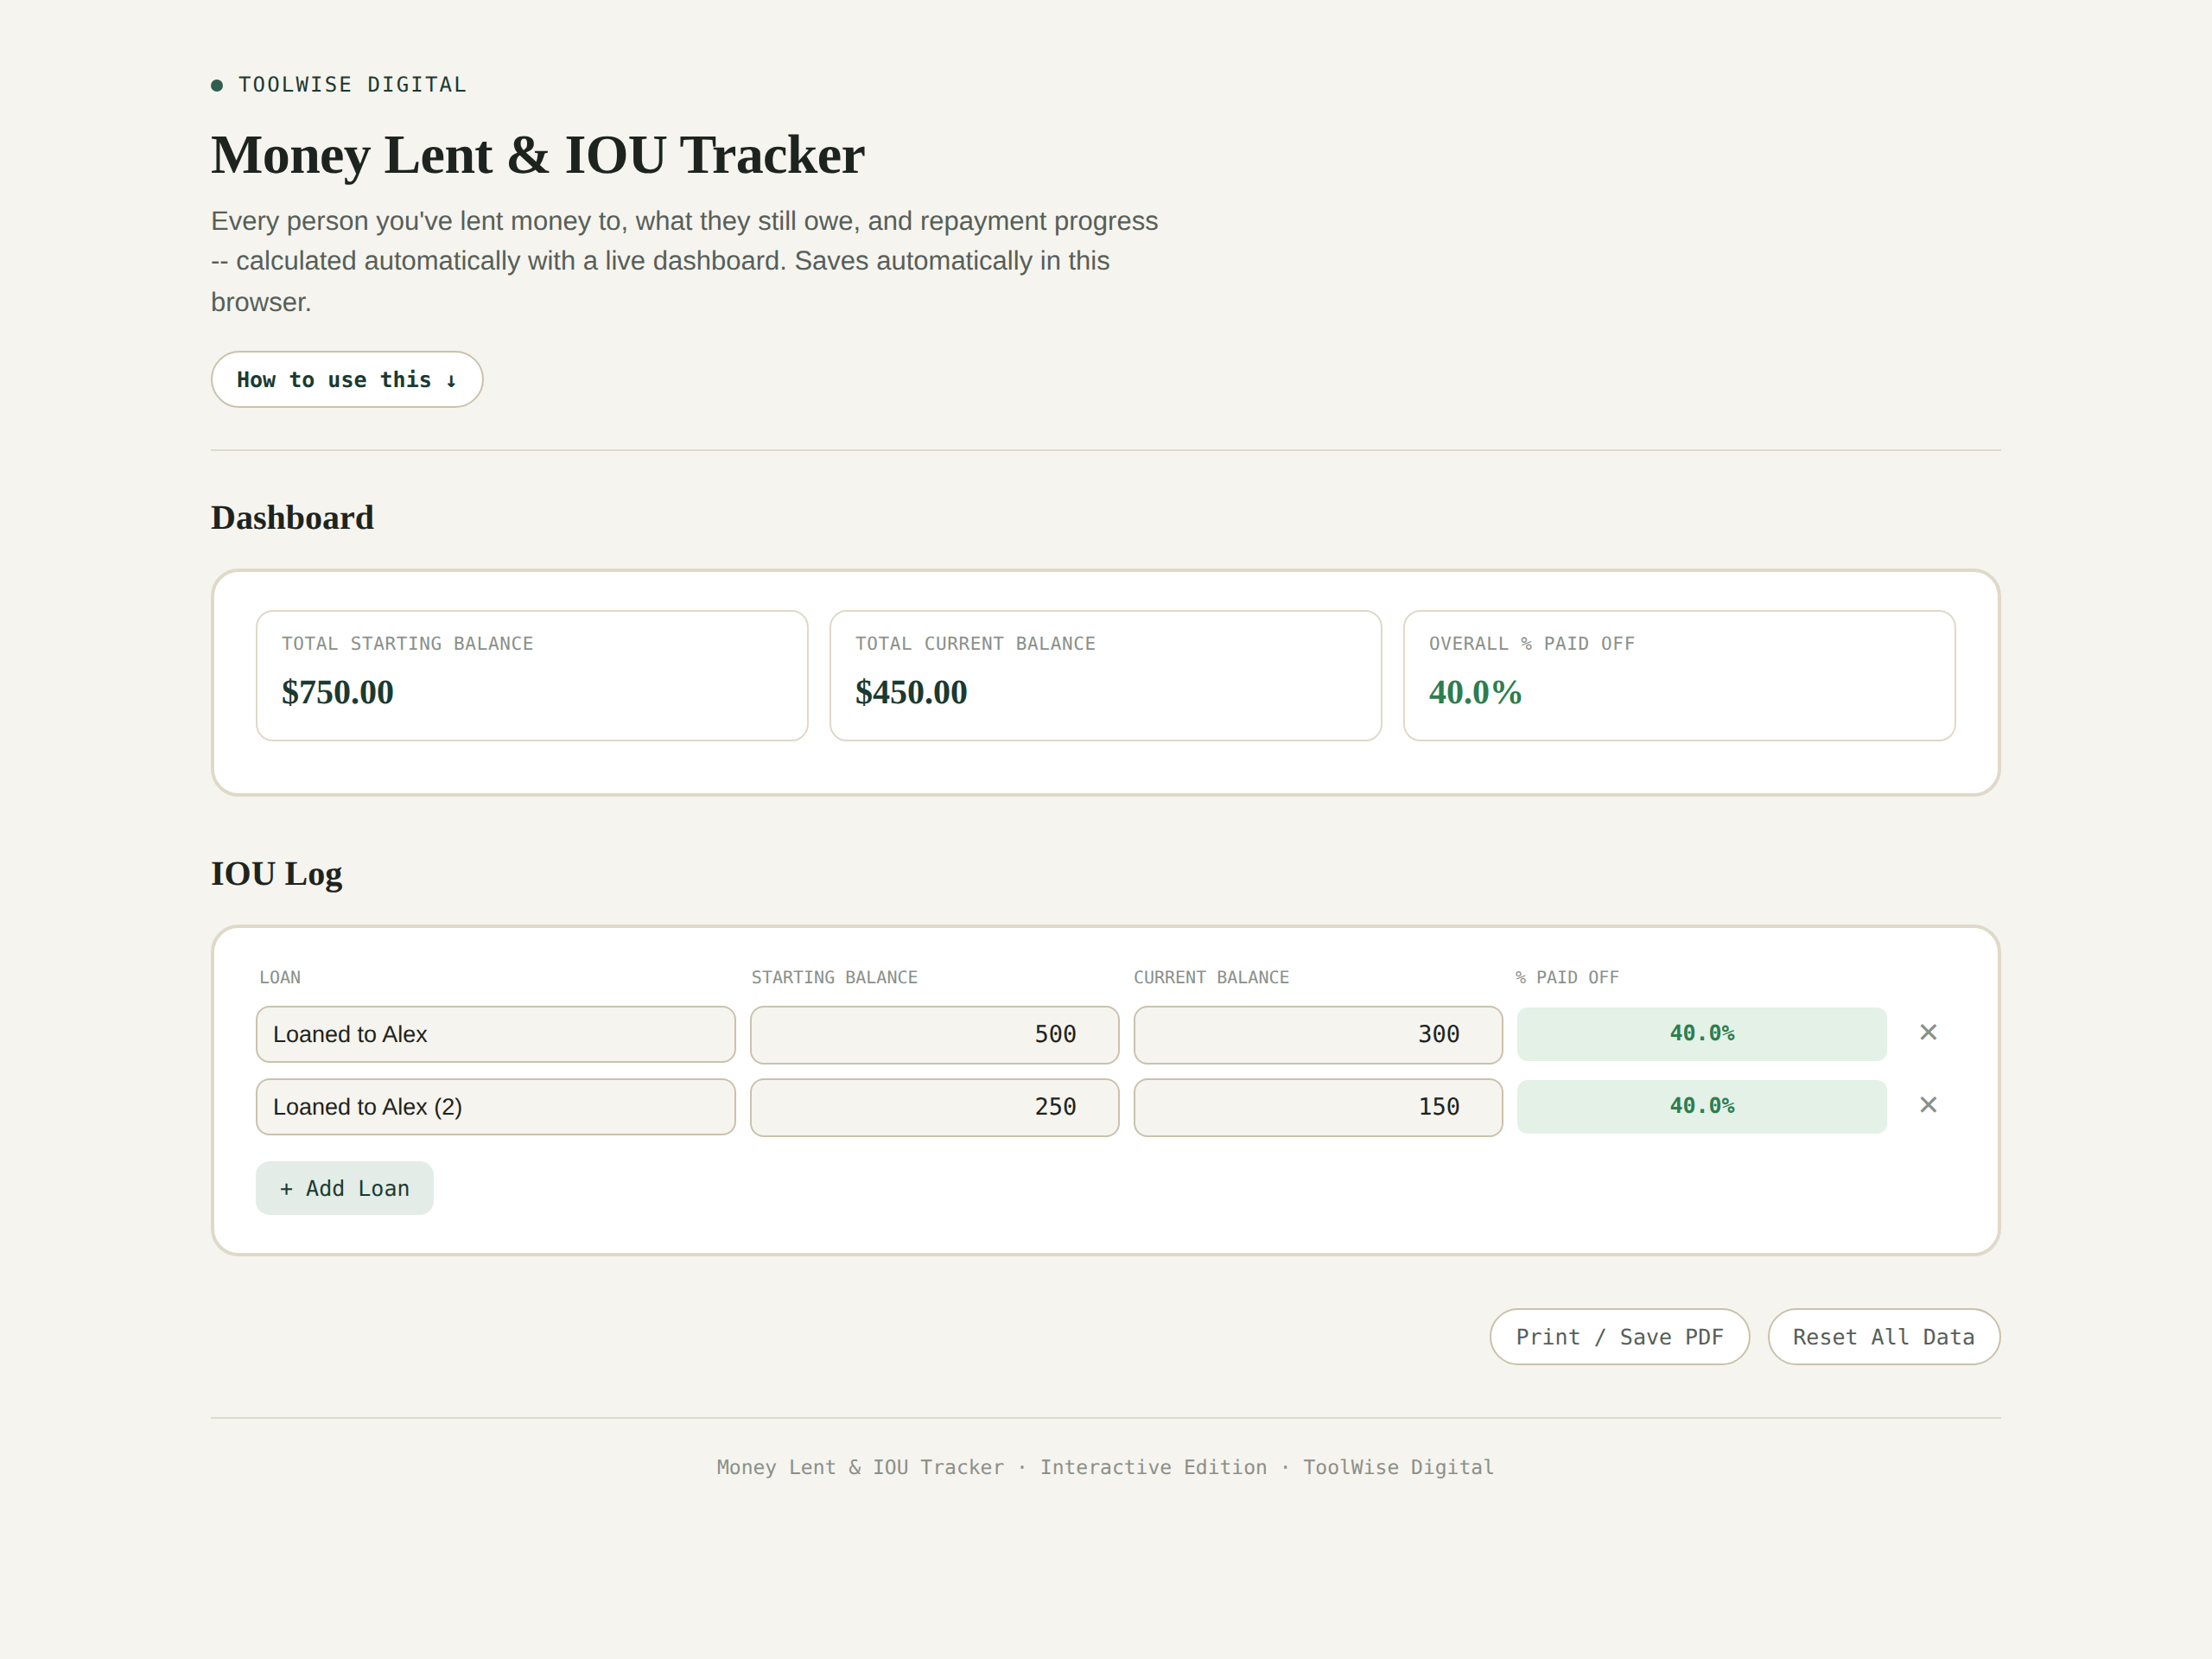Click the % PAID OFF column header
This screenshot has height=1659, width=2212.
1567,977
